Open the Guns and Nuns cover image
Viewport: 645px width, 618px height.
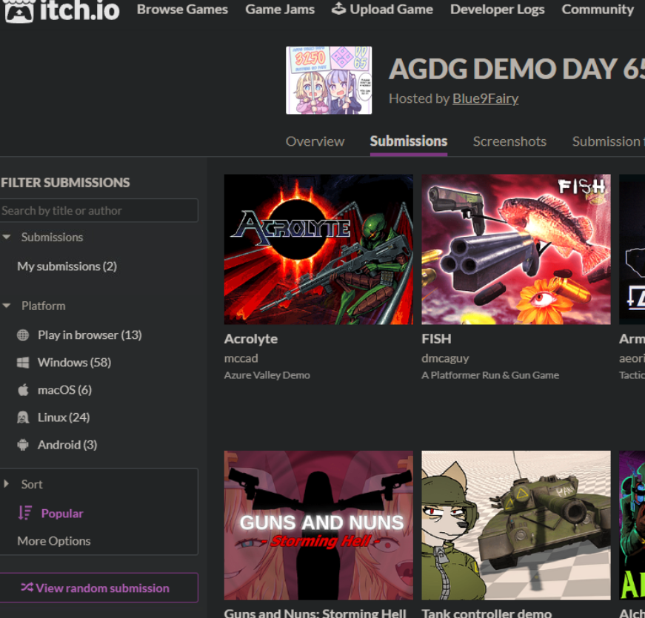click(318, 525)
